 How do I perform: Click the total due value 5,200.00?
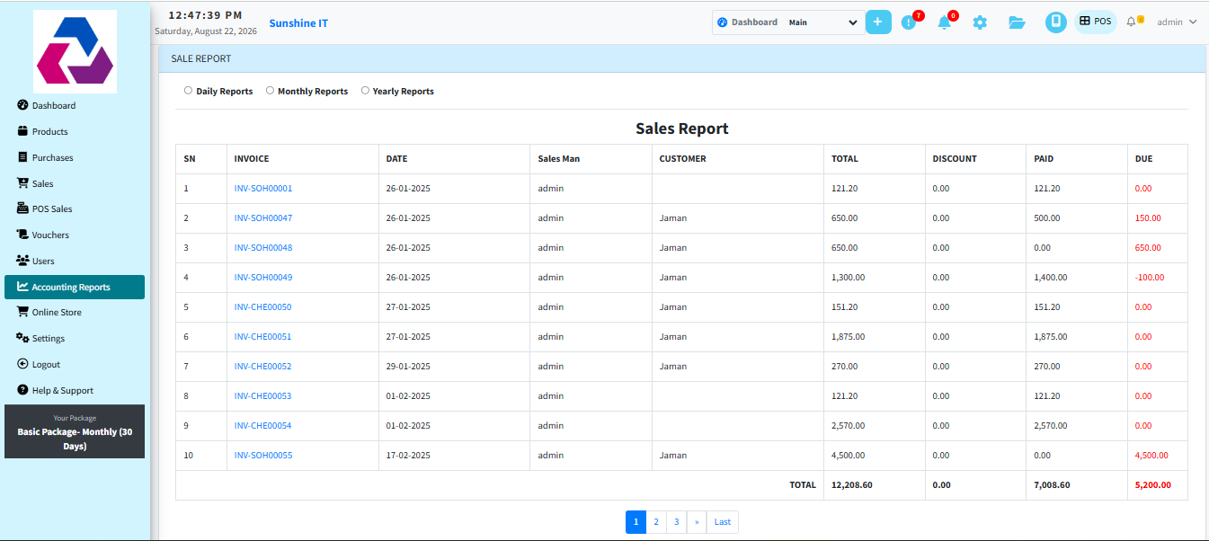1153,485
